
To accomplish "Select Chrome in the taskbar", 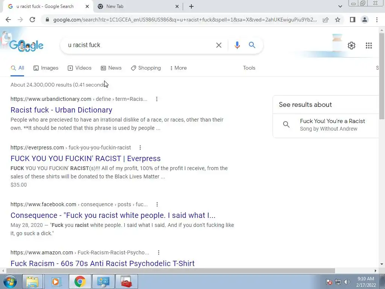I will click(80, 281).
